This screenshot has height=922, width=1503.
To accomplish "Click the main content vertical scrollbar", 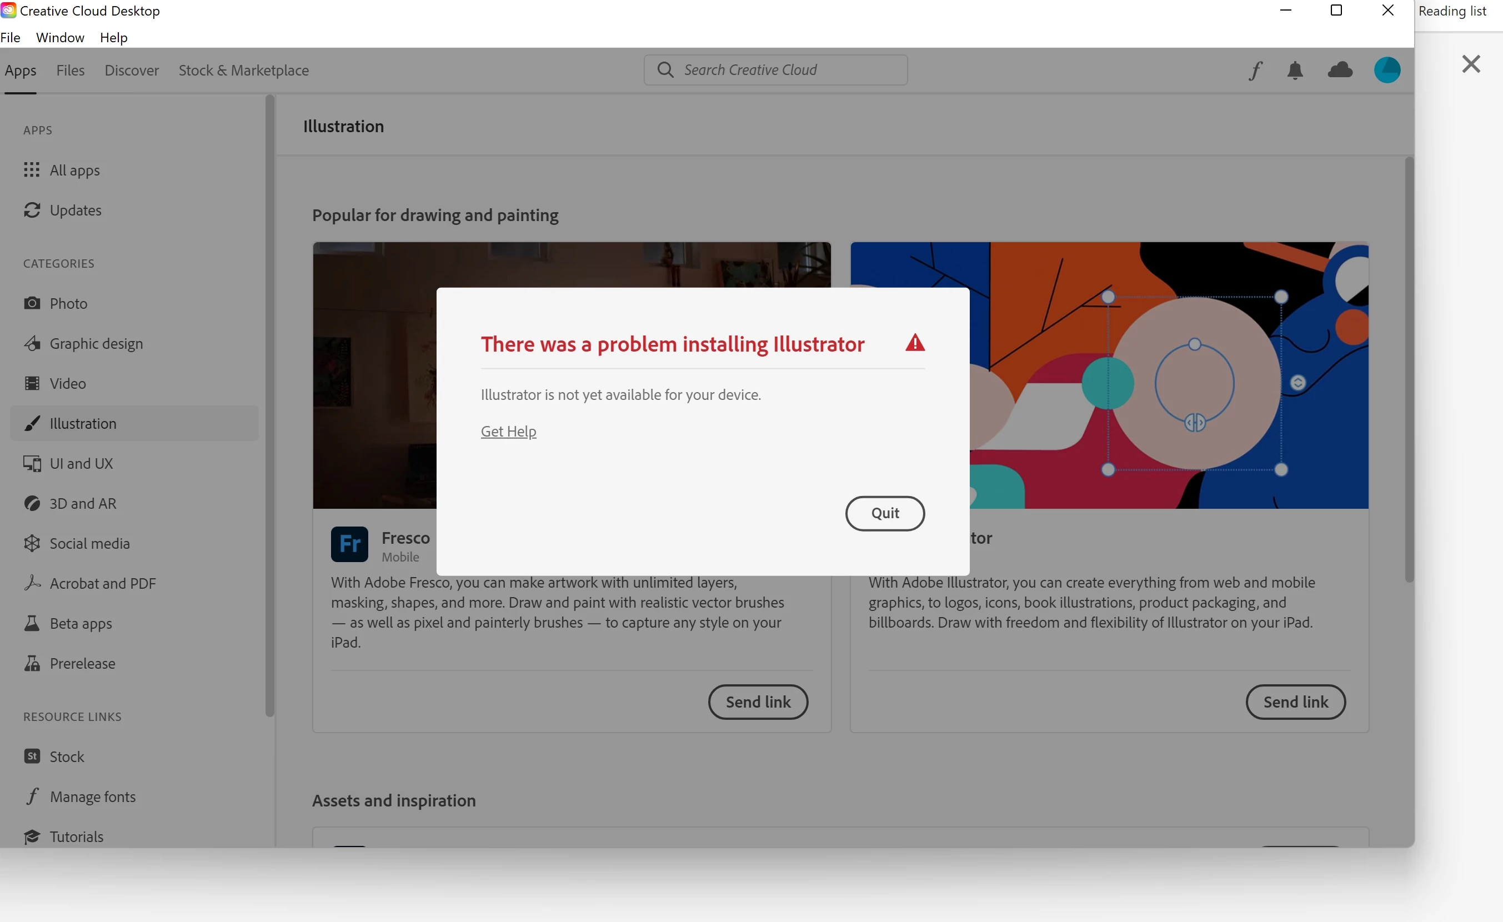I will click(x=1409, y=369).
